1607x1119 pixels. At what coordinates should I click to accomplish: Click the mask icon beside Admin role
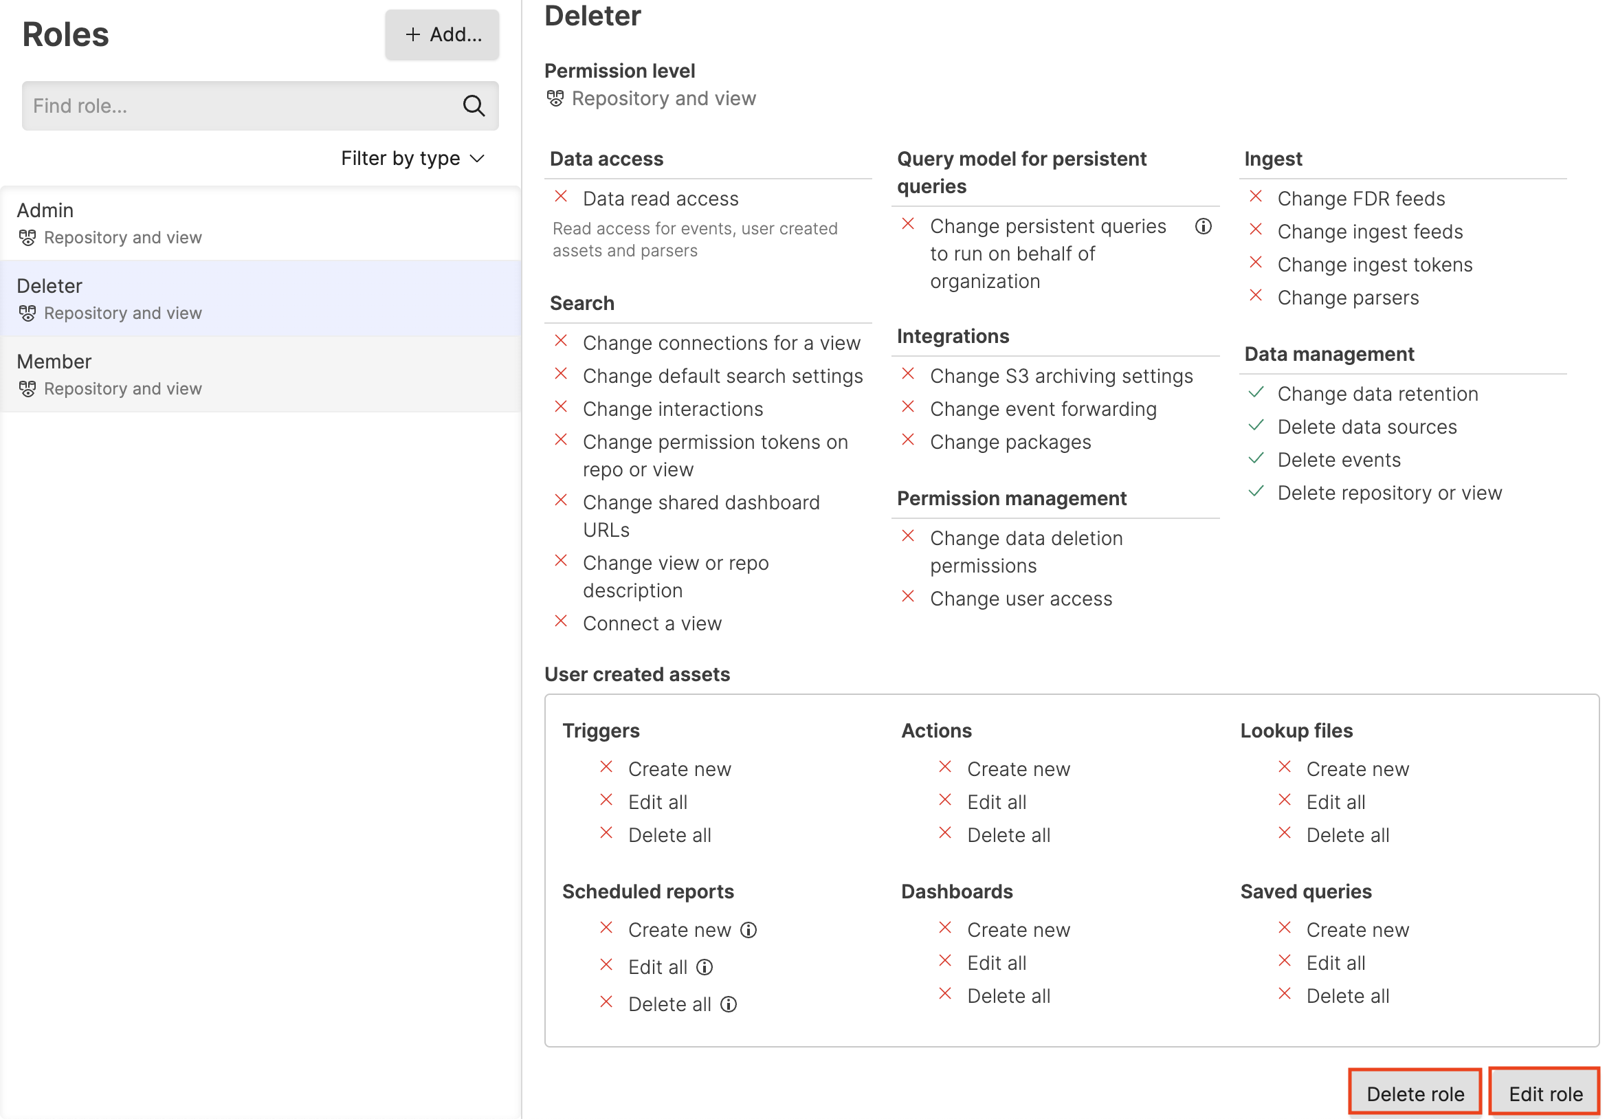click(x=28, y=238)
